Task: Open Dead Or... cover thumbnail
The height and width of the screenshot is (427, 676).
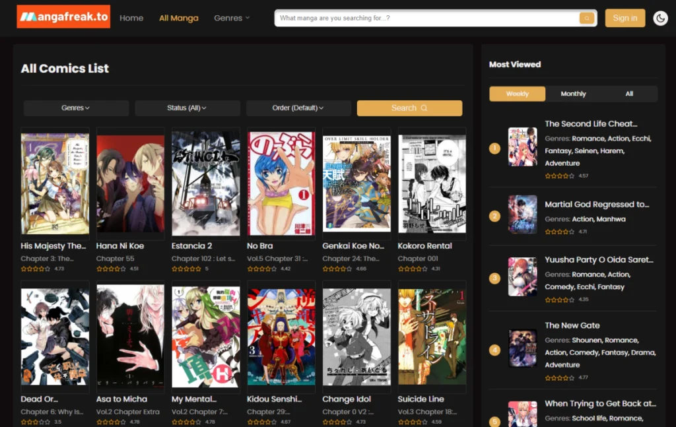Action: click(55, 337)
